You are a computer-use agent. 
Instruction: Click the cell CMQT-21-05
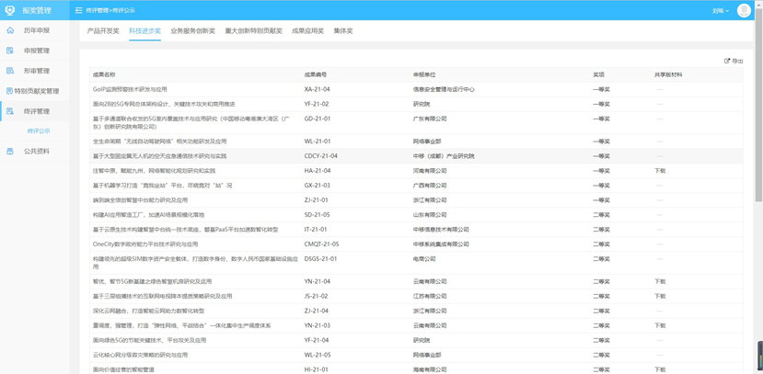[321, 244]
